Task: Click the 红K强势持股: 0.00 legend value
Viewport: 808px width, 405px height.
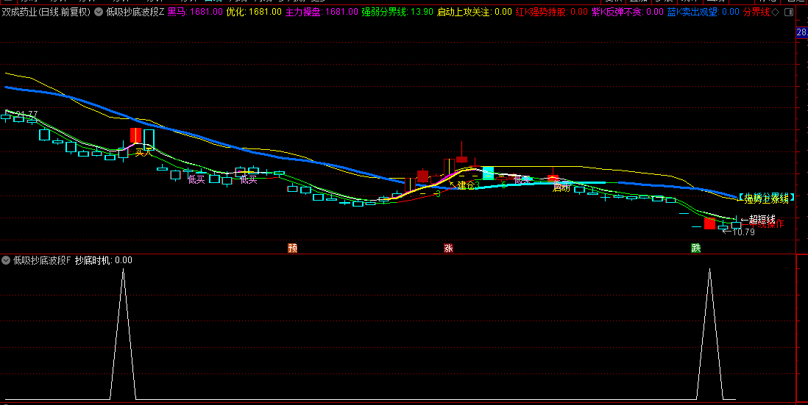Action: pos(552,12)
